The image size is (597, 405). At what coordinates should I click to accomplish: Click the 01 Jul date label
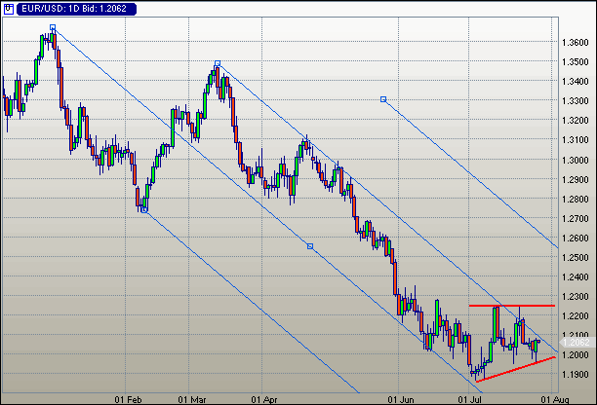click(470, 398)
